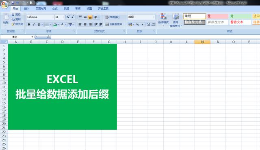Apply percent style

click(137, 24)
